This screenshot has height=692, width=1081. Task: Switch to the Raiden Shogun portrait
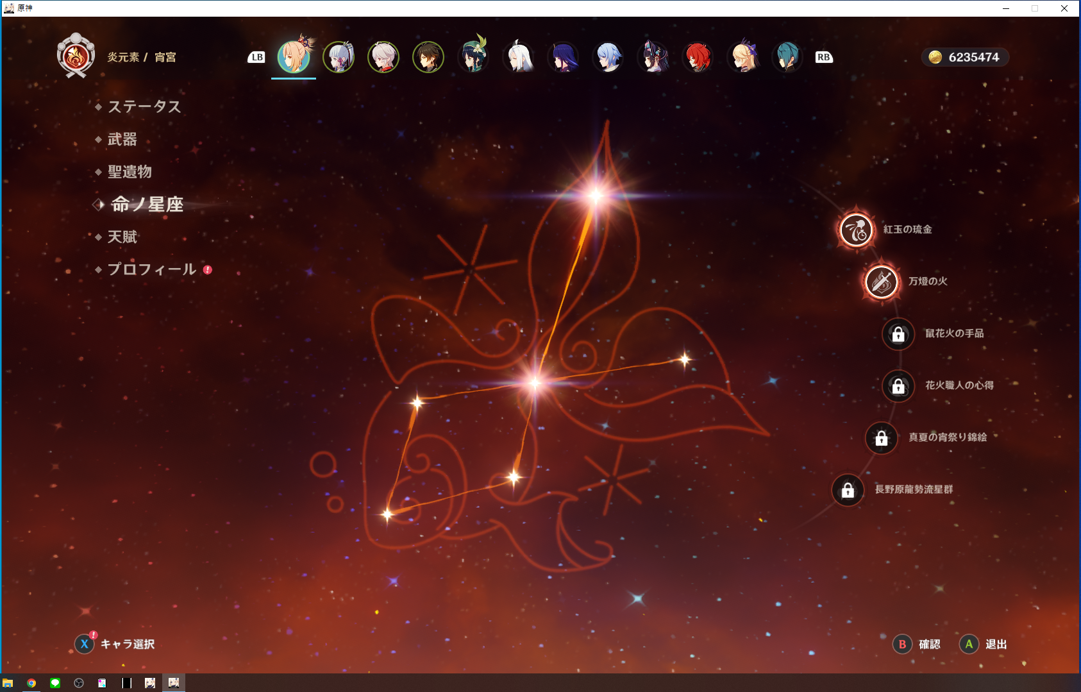(x=563, y=57)
